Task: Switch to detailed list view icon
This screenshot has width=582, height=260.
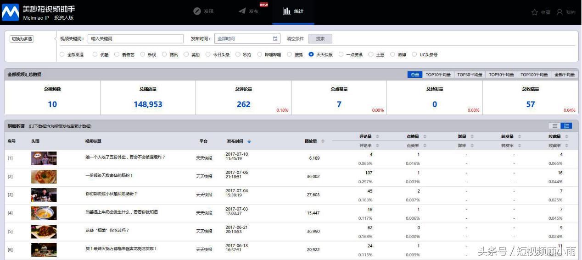Action: pos(566,126)
